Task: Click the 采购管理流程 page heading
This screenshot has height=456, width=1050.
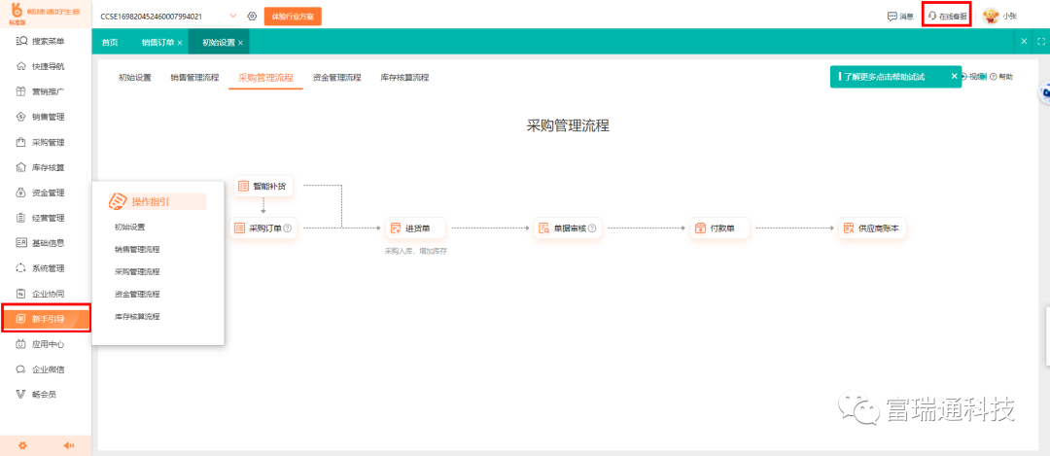Action: 568,125
